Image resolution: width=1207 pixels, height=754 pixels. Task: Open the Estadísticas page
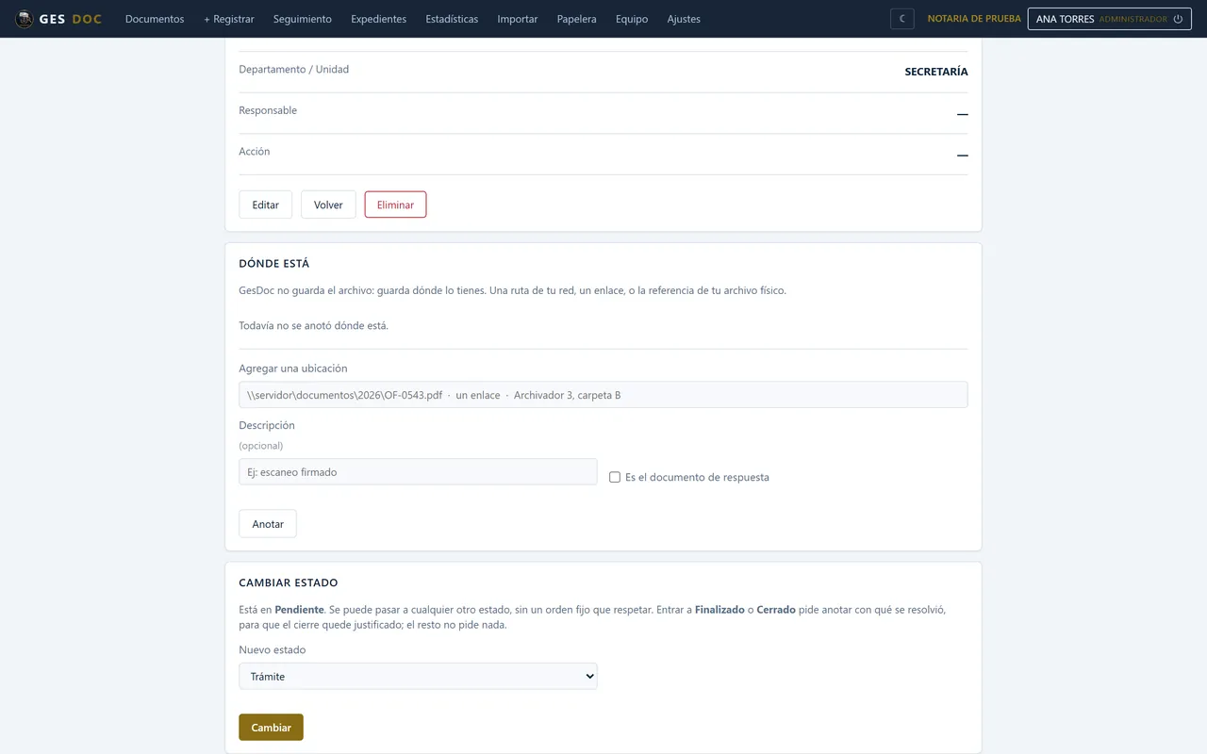[x=452, y=19]
